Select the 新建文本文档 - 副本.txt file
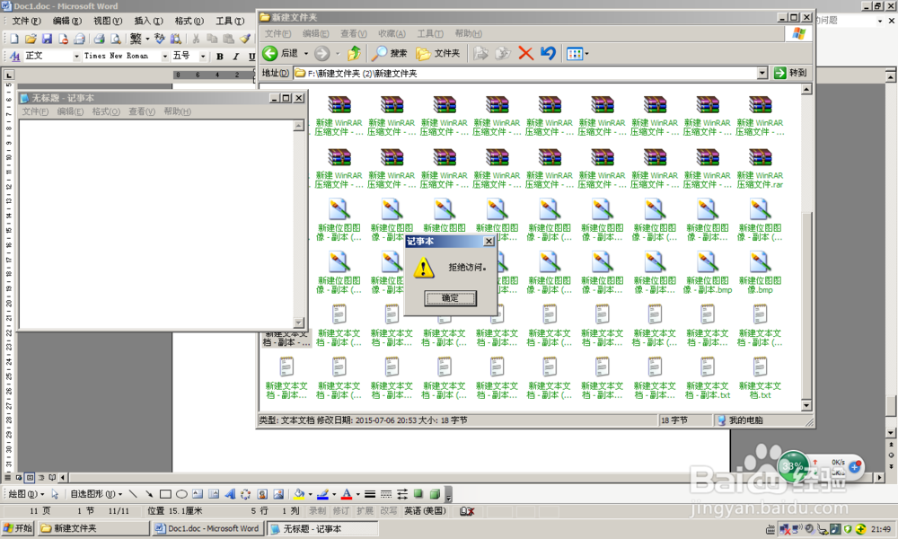 [708, 378]
